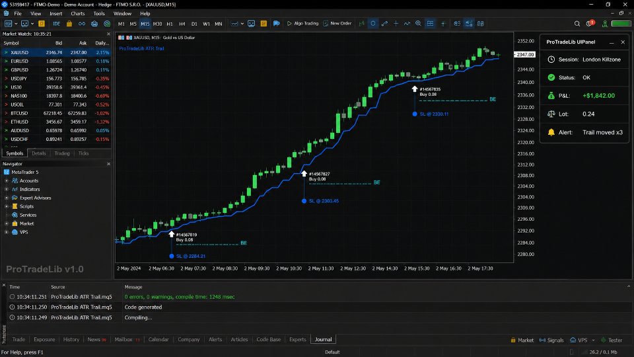Open the IDE (MetaEditor) toolbar button

tap(56, 24)
